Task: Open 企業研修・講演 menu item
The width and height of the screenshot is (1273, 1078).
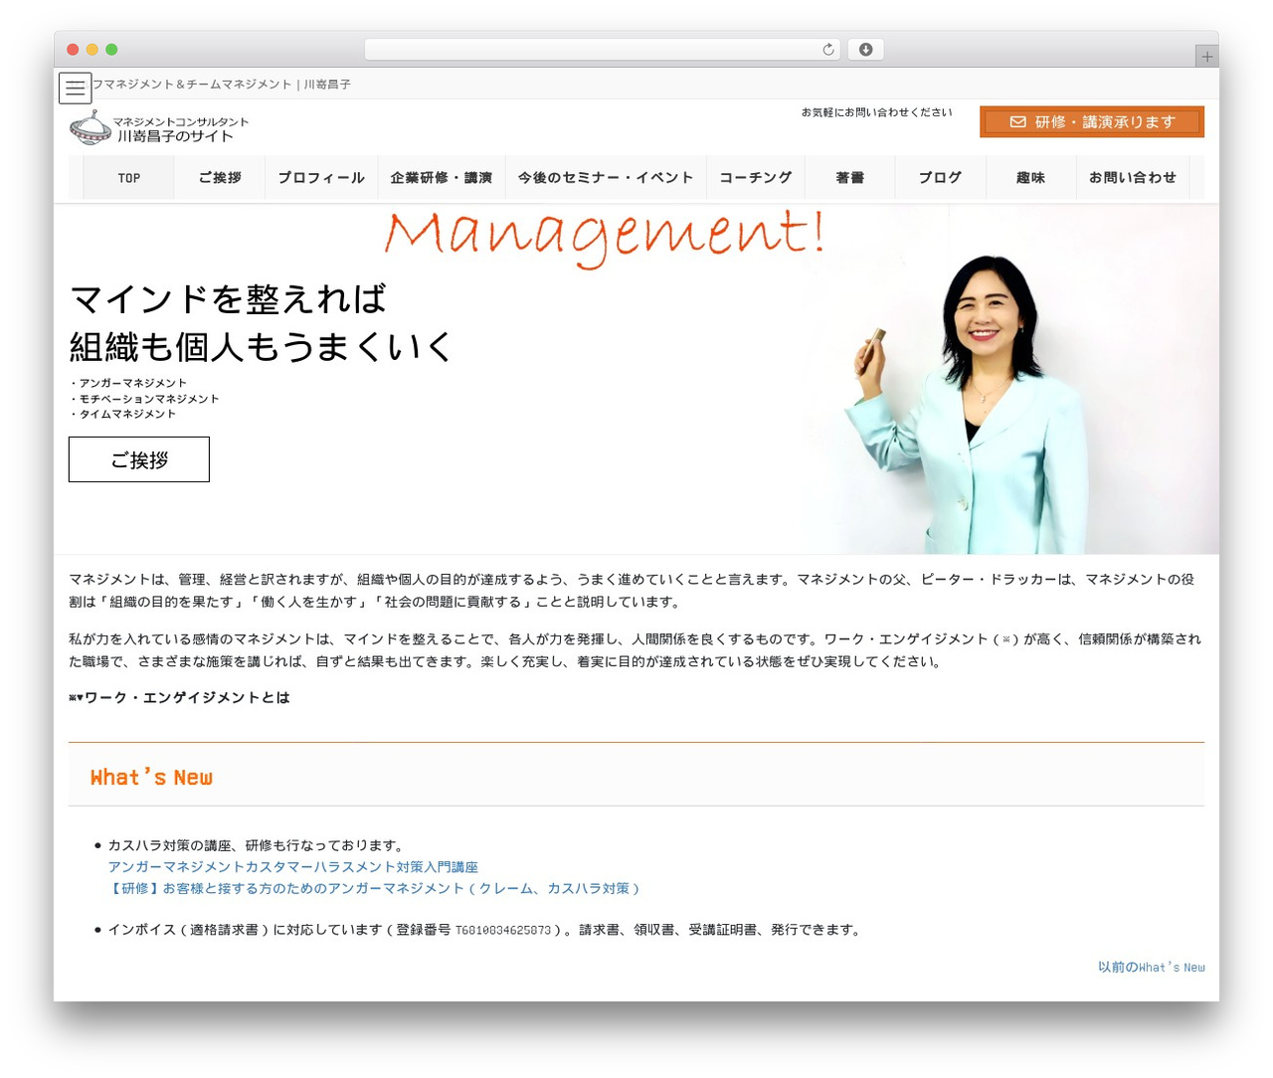Action: [x=442, y=178]
